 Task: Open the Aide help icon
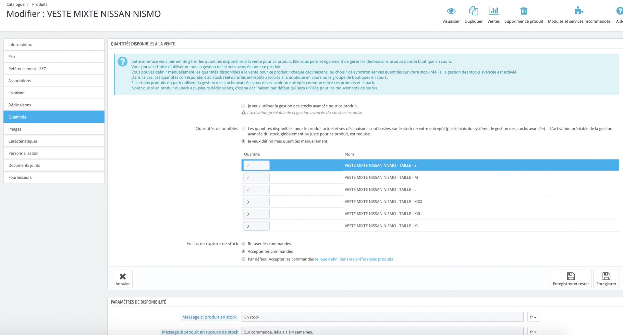click(x=620, y=11)
